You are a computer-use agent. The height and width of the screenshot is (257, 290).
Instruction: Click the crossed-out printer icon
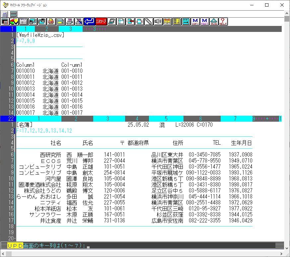(x=79, y=22)
